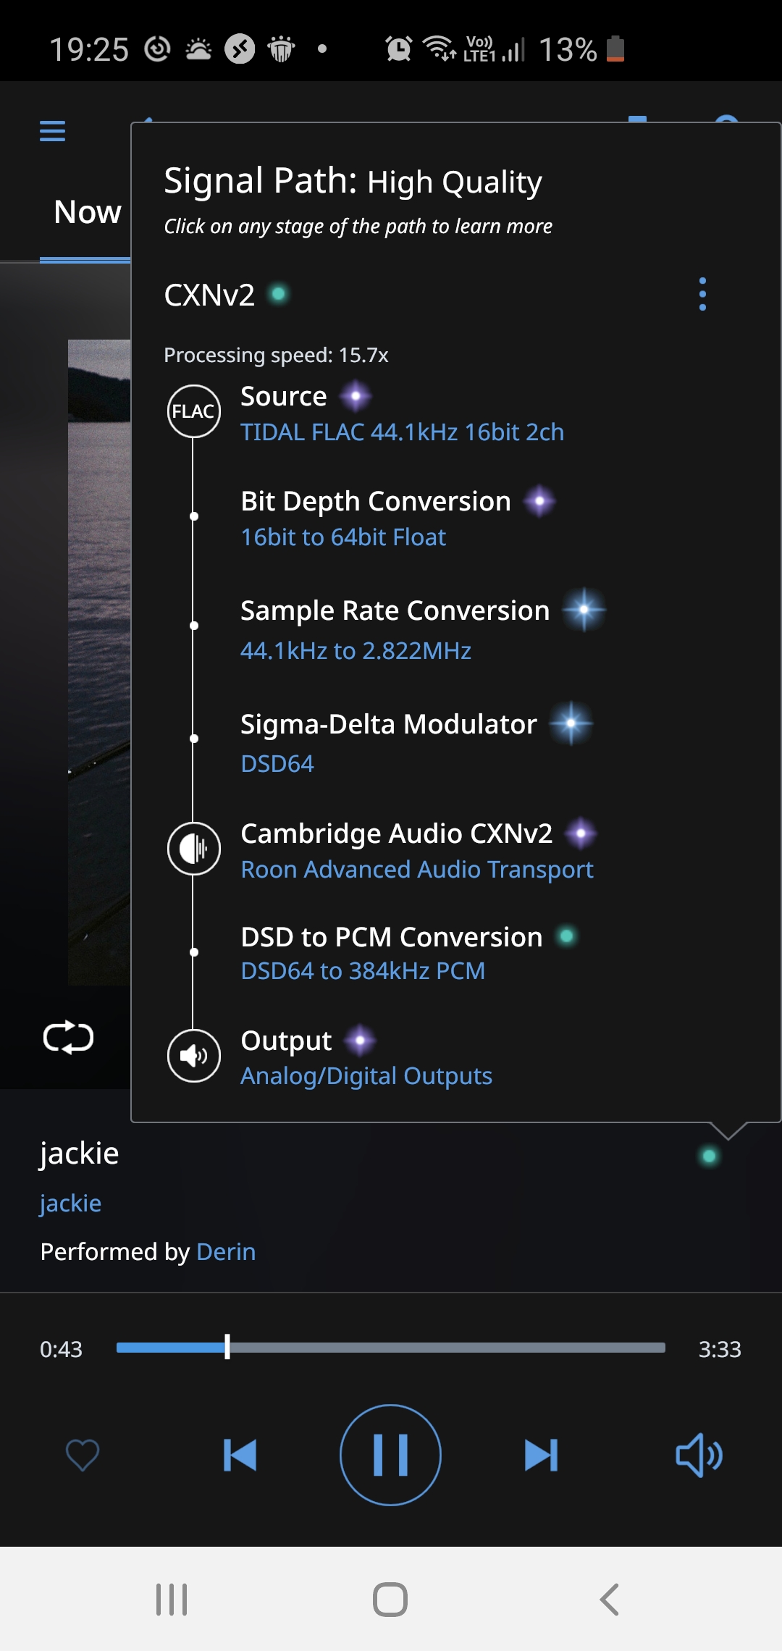This screenshot has width=782, height=1651.
Task: Pause the current track
Action: pos(390,1454)
